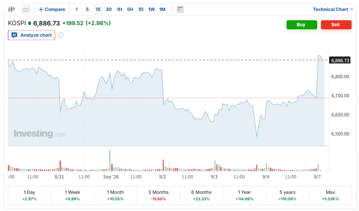Screen dimensions: 359x211
Task: Select the Max range tab
Action: 330,195
